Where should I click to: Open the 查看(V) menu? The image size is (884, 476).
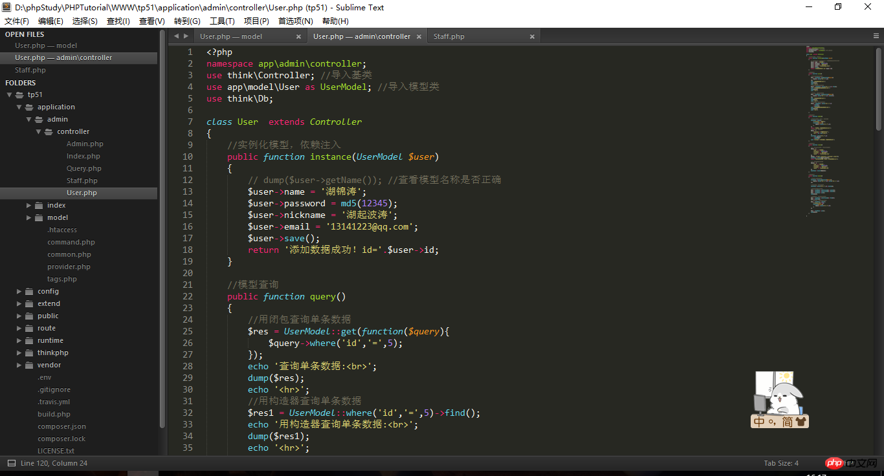(152, 21)
